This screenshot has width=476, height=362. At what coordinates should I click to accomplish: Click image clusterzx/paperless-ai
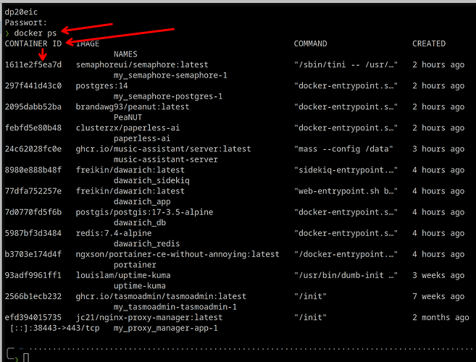(x=128, y=128)
